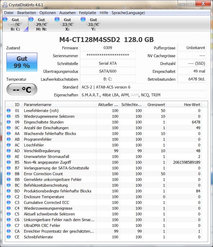This screenshot has height=247, width=213.
Task: Click the Laufwerksbuchstaben field B: C:
Action: point(108,79)
